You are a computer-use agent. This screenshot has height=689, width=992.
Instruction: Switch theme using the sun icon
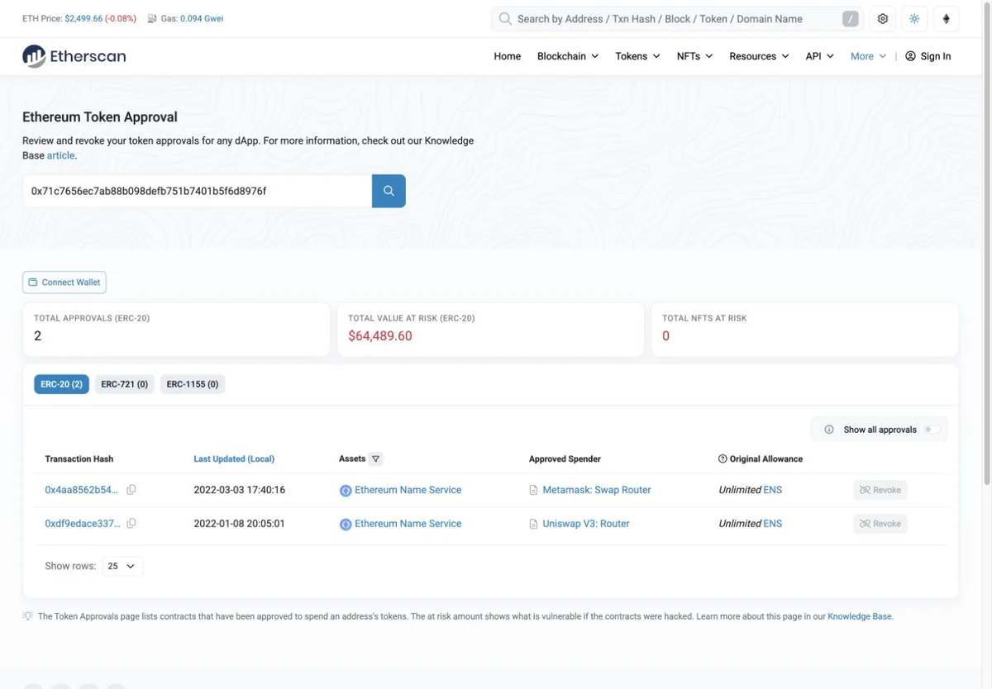click(x=914, y=19)
